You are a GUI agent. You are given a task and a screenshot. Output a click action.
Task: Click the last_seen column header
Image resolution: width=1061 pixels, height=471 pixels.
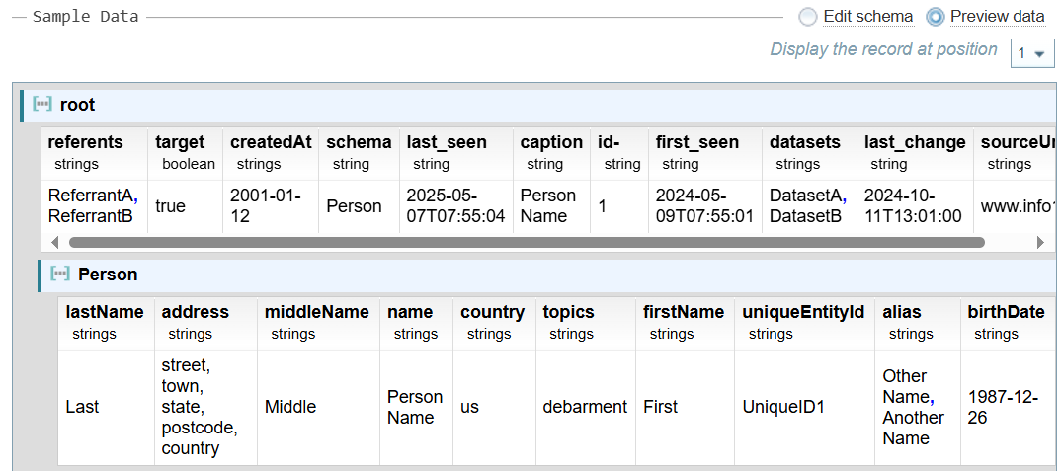click(x=447, y=142)
